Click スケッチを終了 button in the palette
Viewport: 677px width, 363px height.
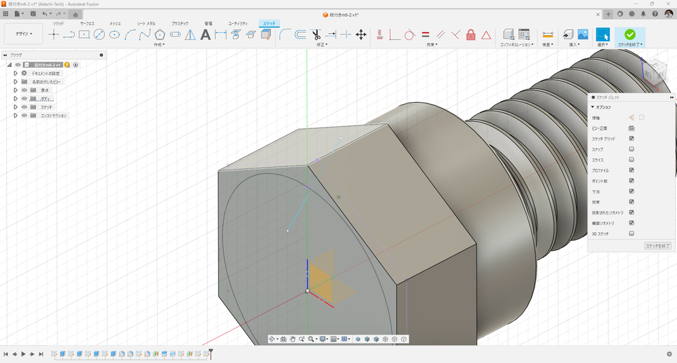tap(657, 246)
